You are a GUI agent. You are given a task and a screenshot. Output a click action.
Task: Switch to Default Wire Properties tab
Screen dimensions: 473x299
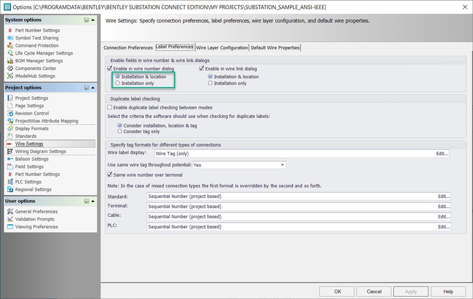[x=275, y=48]
